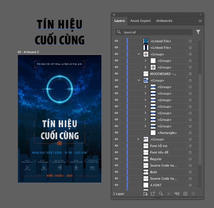Click target circle for Regular layer
The image size is (214, 208).
point(190,159)
